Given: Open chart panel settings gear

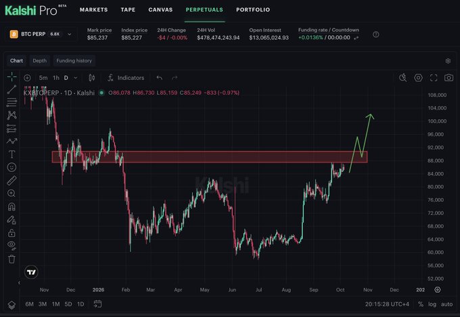Looking at the screenshot, I should point(448,61).
